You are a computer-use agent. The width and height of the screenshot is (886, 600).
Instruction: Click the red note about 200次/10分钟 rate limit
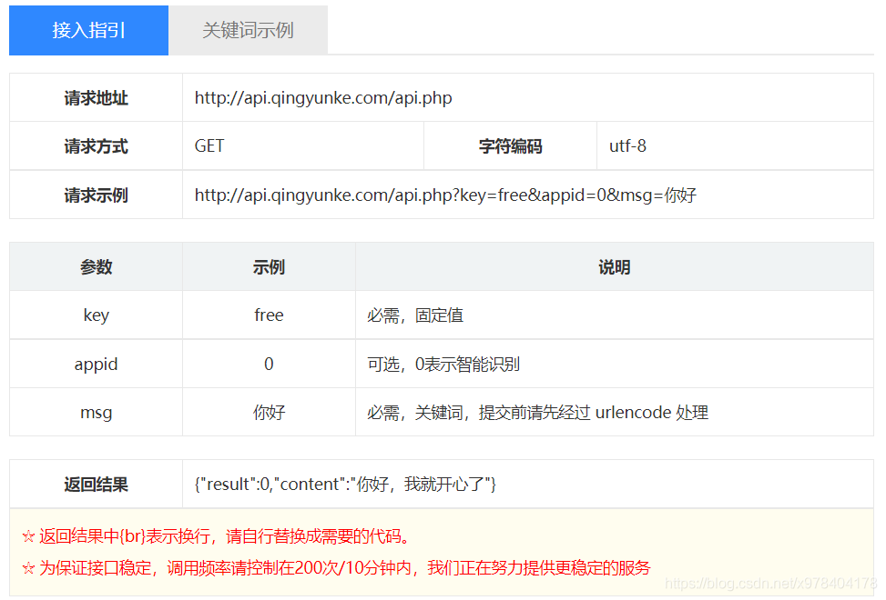(336, 568)
